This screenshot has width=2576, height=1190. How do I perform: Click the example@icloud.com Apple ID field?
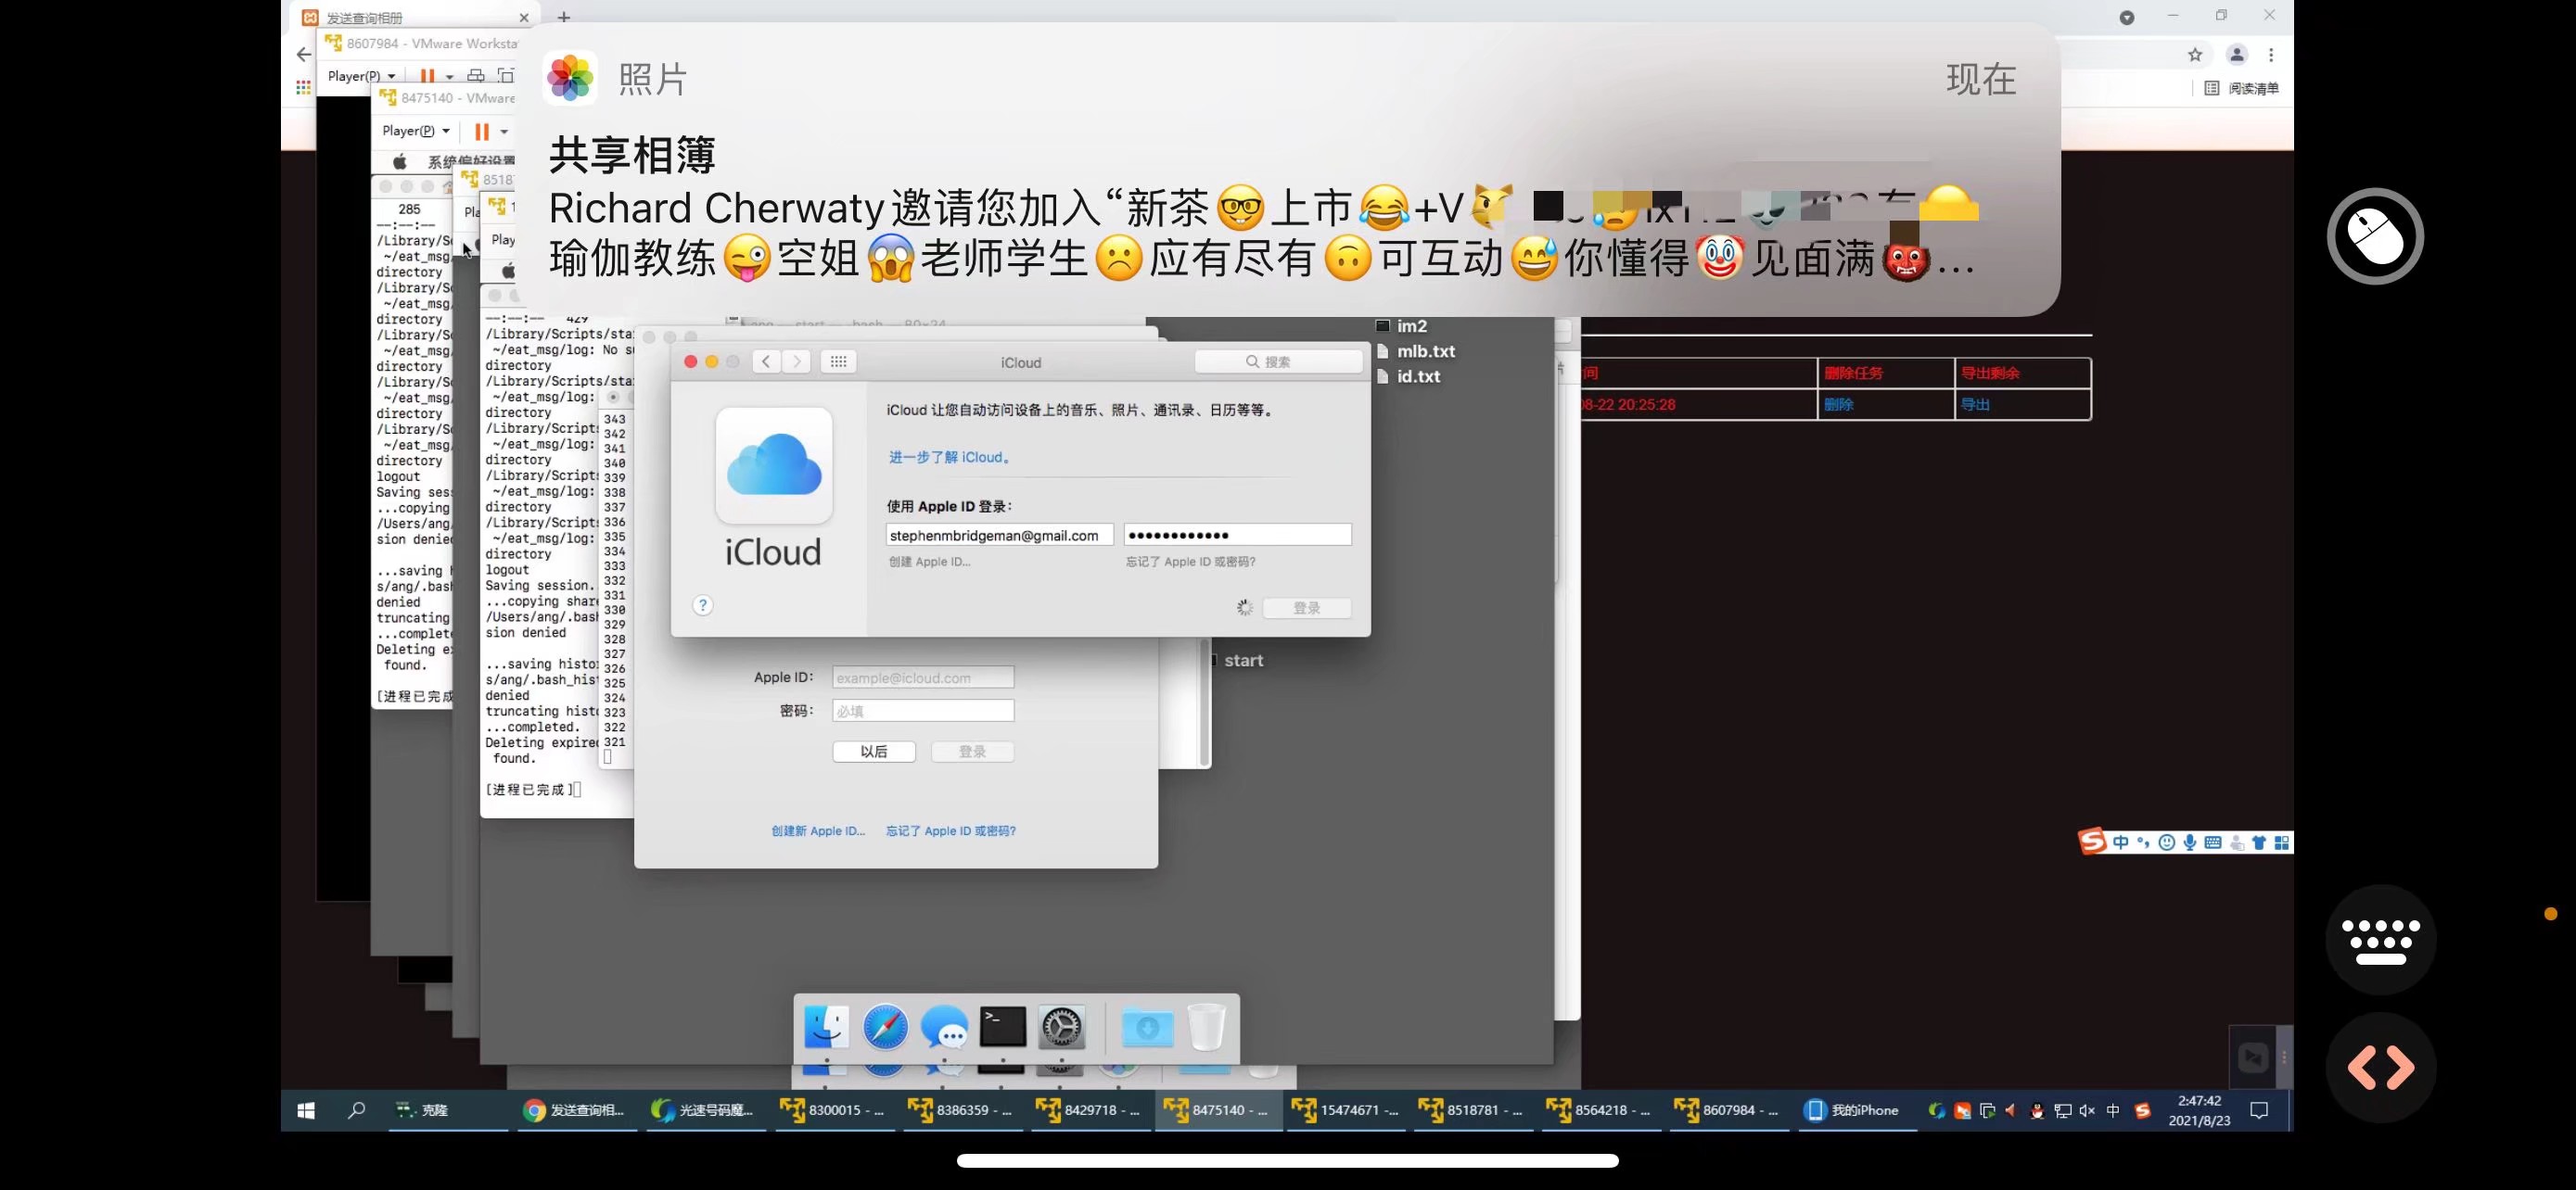[x=923, y=677]
